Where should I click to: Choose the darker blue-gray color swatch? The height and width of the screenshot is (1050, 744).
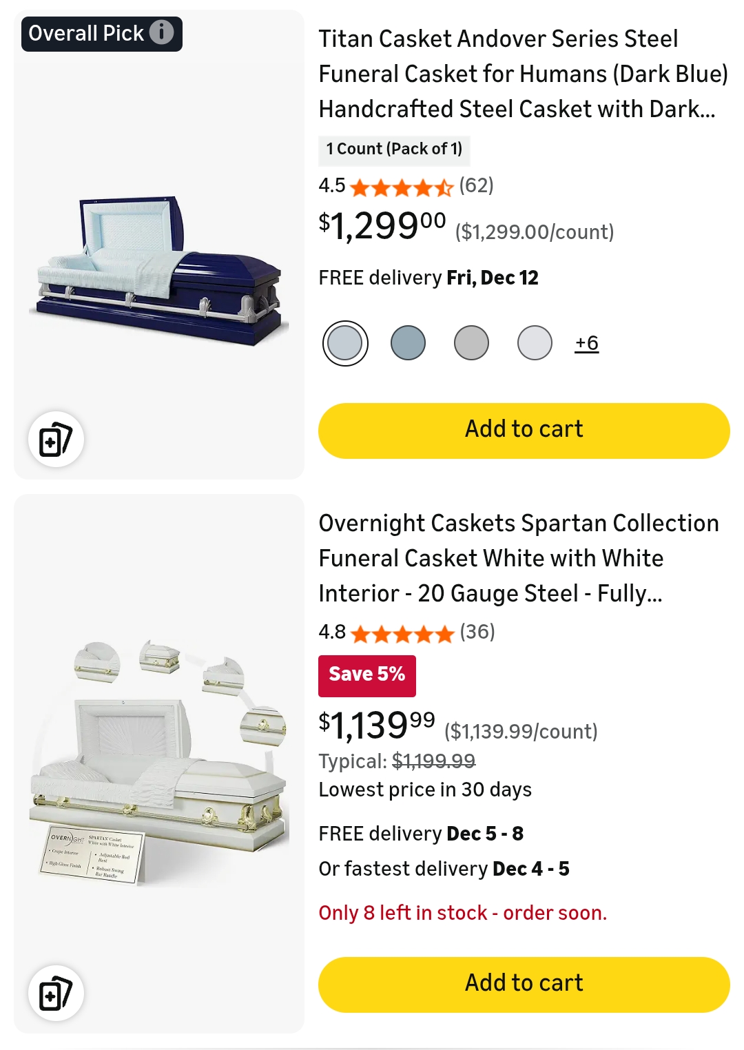coord(409,343)
